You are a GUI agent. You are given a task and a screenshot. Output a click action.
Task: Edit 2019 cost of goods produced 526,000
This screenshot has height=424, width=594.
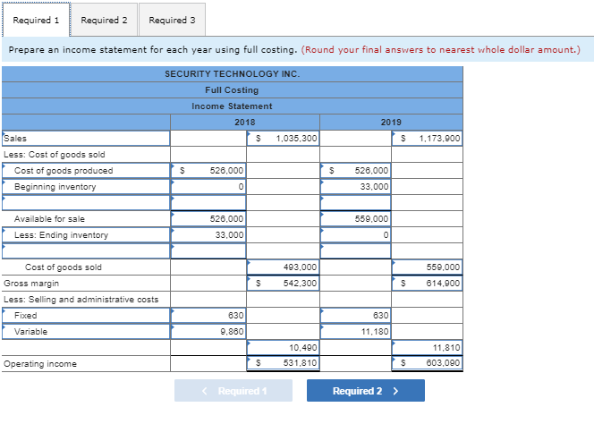(355, 171)
